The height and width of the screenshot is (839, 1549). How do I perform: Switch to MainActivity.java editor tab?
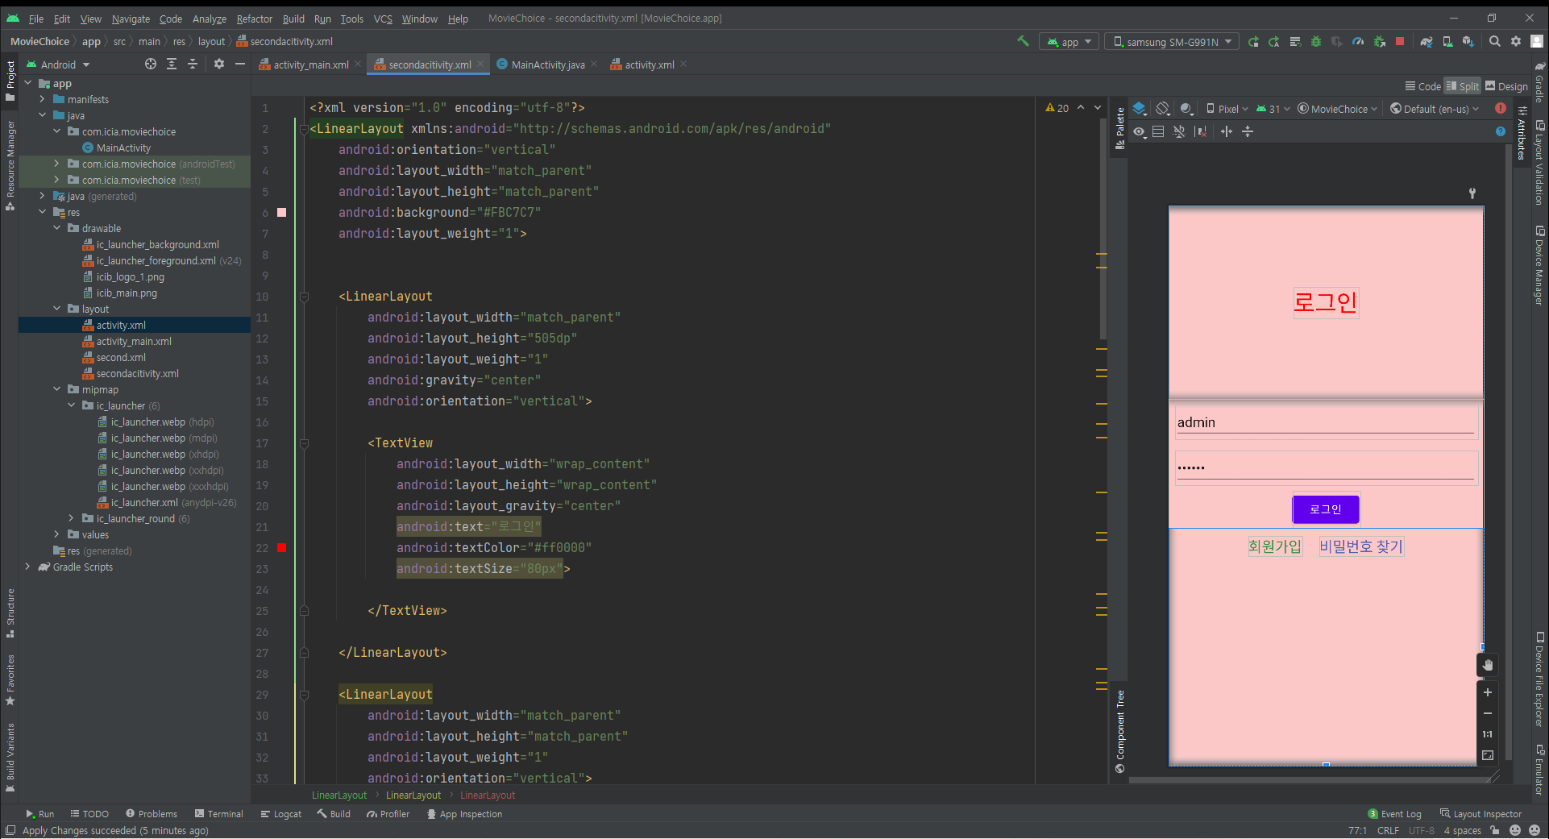(x=547, y=64)
